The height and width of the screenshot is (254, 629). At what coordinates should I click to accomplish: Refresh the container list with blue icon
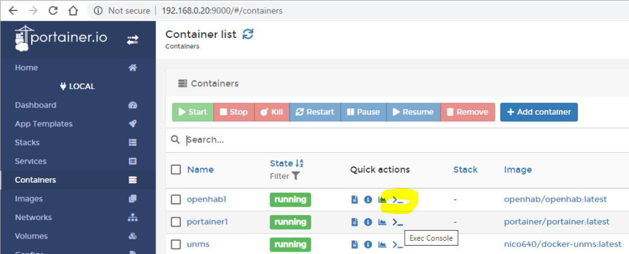tap(248, 35)
